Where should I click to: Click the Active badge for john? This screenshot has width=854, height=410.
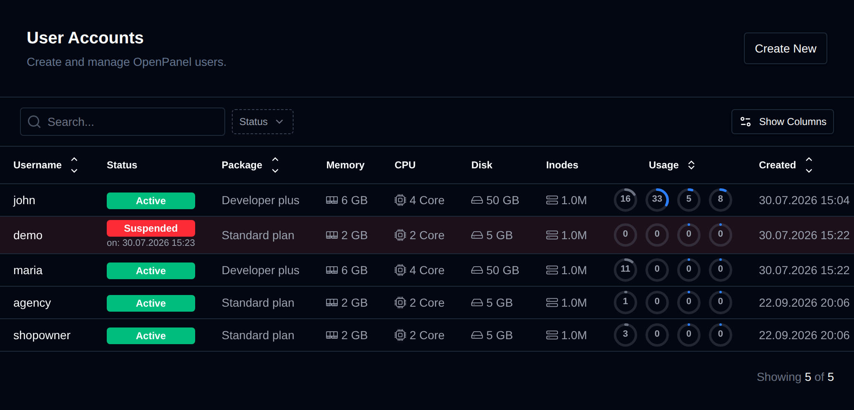(x=151, y=201)
